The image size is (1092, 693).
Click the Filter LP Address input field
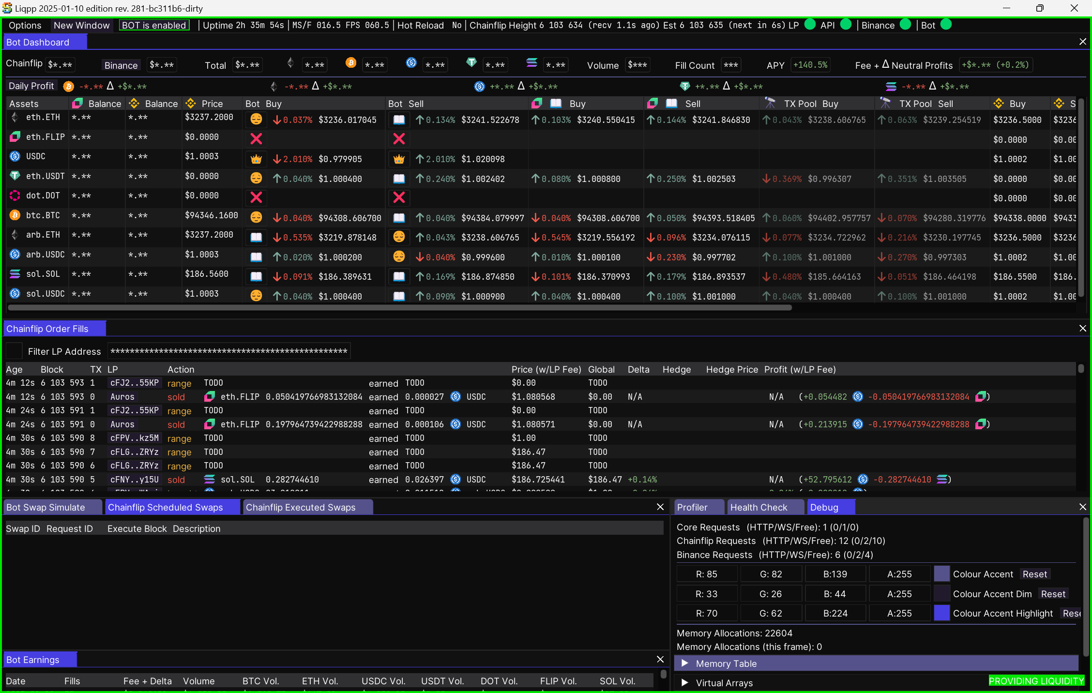click(x=229, y=351)
